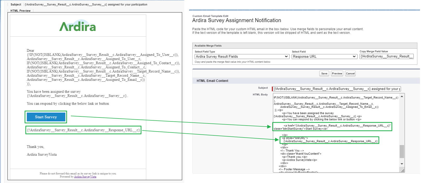Cancel the email template edit

click(350, 74)
